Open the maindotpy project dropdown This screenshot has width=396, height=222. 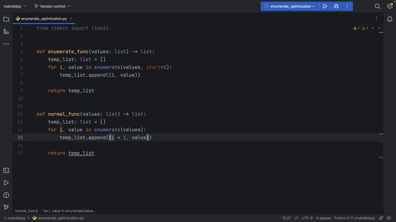tap(15, 6)
